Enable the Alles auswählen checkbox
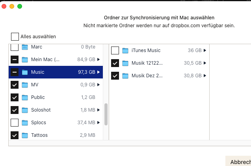This screenshot has height=166, width=251. click(x=15, y=37)
